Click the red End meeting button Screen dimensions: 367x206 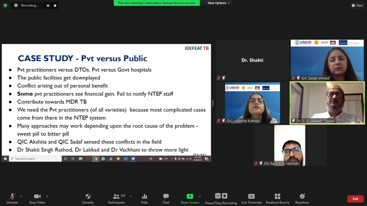tap(355, 199)
